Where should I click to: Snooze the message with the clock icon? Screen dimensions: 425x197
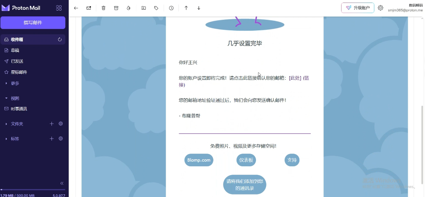tap(171, 8)
